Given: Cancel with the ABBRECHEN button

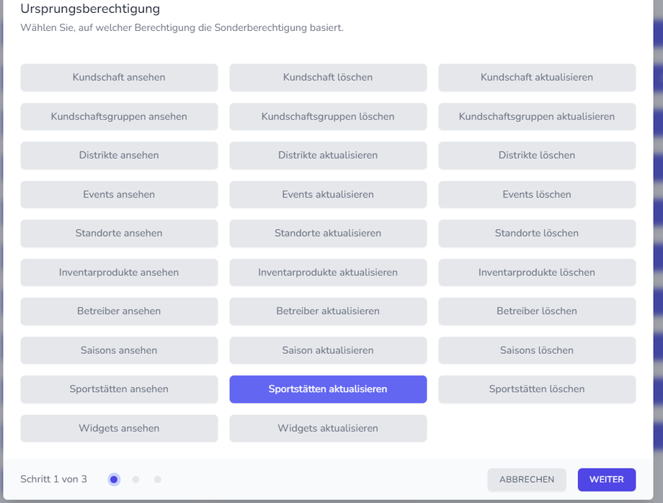Looking at the screenshot, I should [527, 479].
